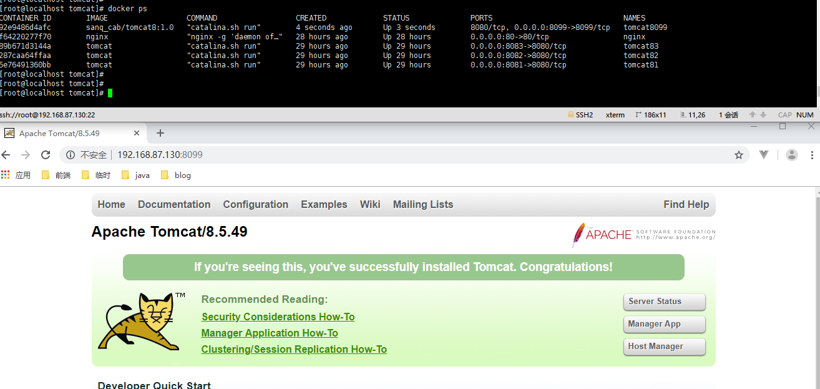Open the Configuration nav link
Viewport: 820px width, 389px height.
(256, 204)
